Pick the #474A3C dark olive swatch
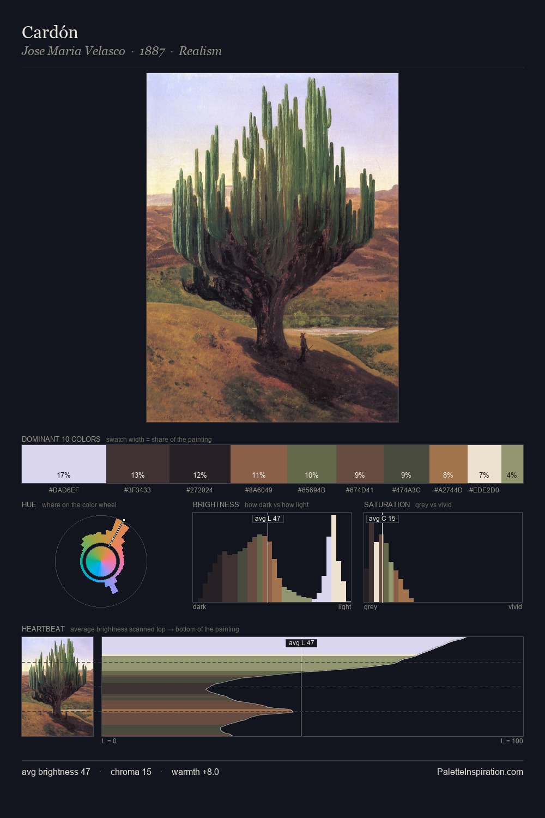Screen dimensions: 545x818 click(407, 464)
